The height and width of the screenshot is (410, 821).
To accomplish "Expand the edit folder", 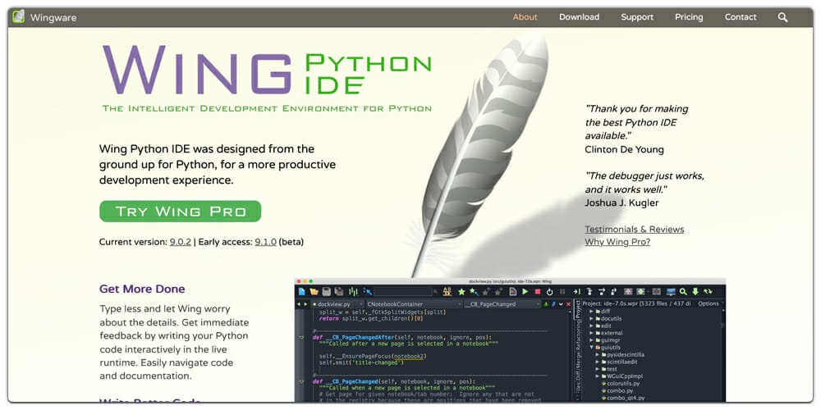I will click(x=591, y=326).
